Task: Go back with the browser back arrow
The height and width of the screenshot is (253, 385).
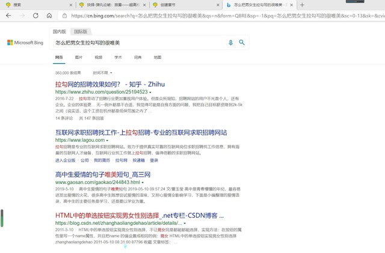Action: pyautogui.click(x=8, y=16)
